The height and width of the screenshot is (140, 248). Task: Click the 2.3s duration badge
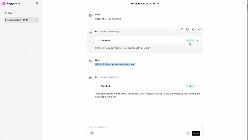pos(190,86)
